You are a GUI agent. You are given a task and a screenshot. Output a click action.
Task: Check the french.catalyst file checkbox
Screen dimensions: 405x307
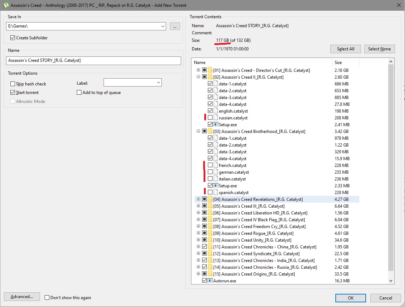click(x=210, y=165)
